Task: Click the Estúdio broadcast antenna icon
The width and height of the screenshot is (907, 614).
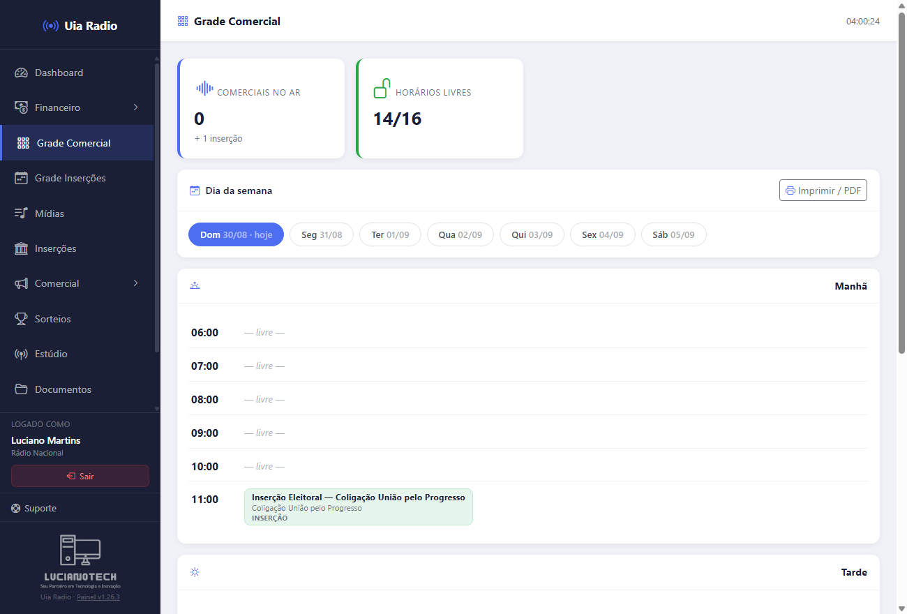Action: click(x=21, y=354)
